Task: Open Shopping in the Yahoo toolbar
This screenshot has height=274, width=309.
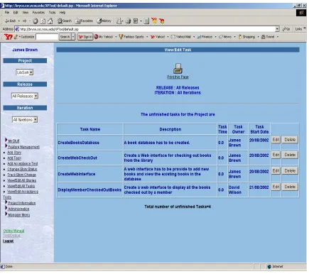Action: [246, 37]
